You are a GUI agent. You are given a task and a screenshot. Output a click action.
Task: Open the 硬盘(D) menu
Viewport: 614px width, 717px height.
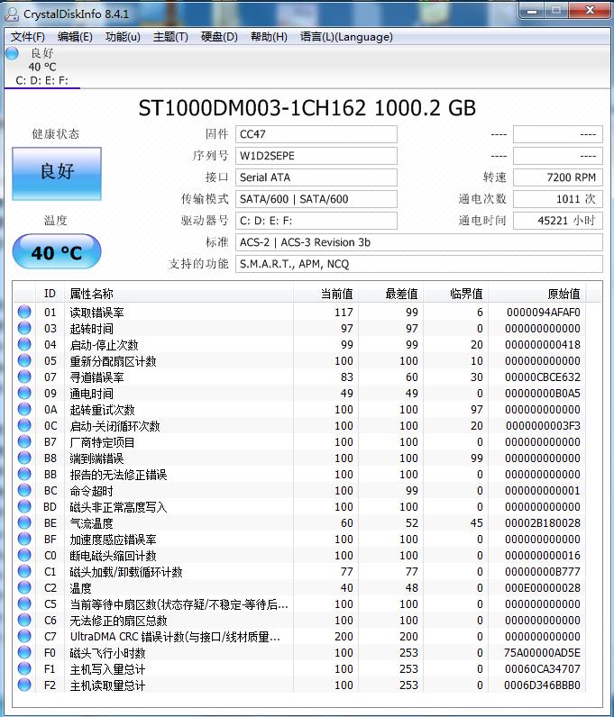pyautogui.click(x=219, y=37)
